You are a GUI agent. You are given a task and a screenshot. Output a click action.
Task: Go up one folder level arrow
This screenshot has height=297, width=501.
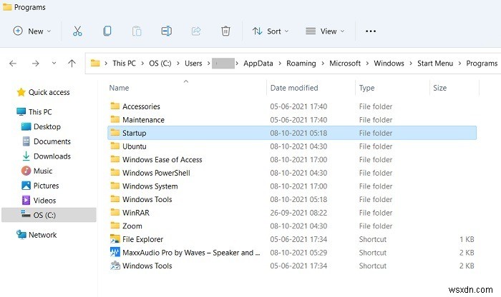point(72,63)
